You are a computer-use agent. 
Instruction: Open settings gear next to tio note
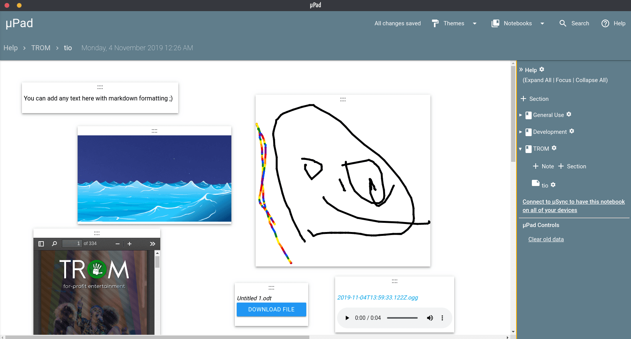[553, 185]
